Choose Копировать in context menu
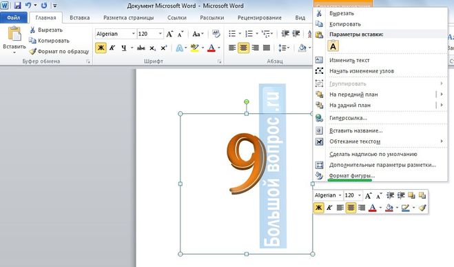The image size is (454, 267). point(380,24)
